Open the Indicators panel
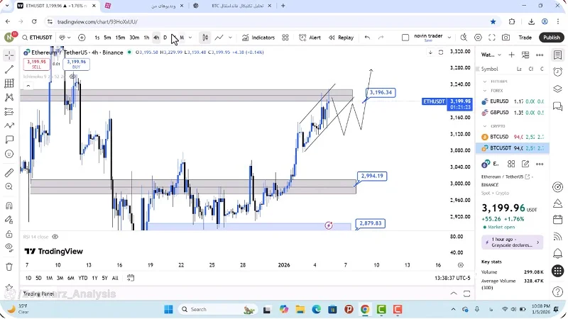Image resolution: width=568 pixels, height=319 pixels. tap(258, 38)
